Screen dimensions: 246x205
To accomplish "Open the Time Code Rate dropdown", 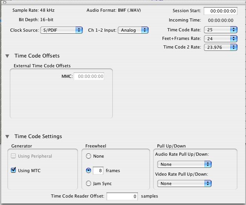I will 221,30.
